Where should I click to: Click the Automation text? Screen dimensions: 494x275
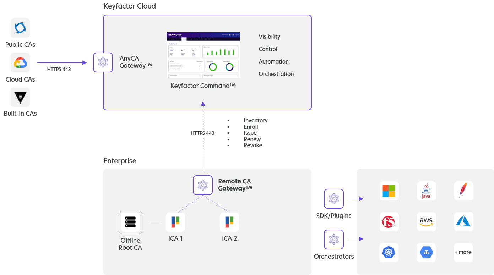(273, 62)
